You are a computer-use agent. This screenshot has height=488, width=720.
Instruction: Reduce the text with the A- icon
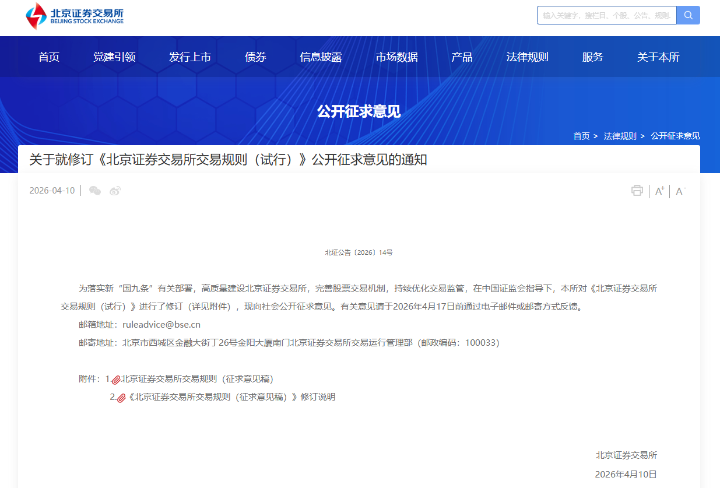coord(680,191)
